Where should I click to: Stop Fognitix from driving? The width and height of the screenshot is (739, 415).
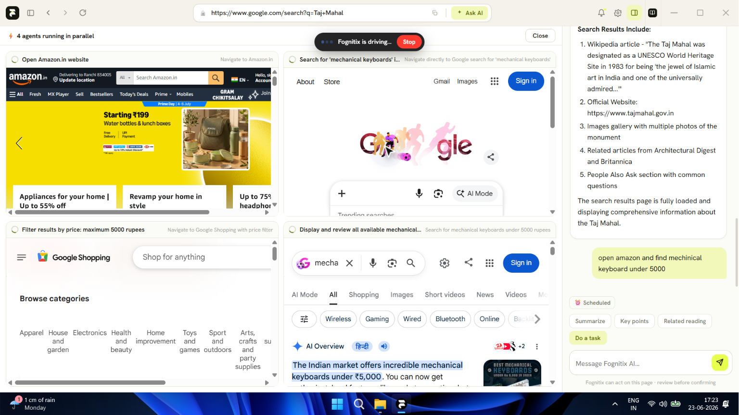409,42
